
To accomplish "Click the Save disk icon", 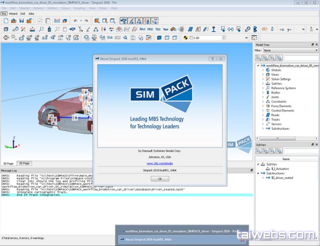I will (22, 20).
